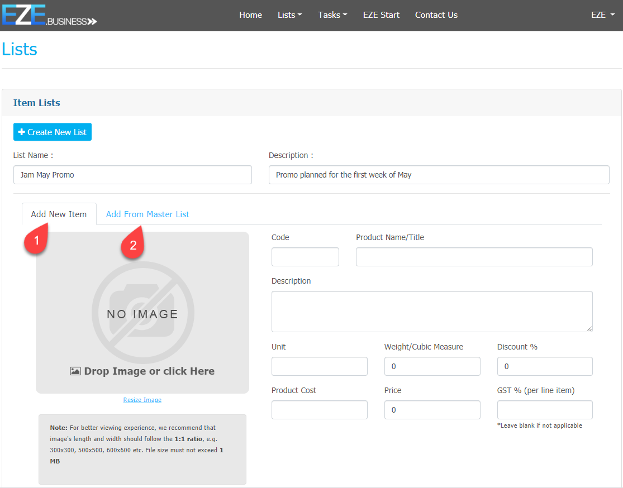Click the EZE Business logo

pos(49,15)
